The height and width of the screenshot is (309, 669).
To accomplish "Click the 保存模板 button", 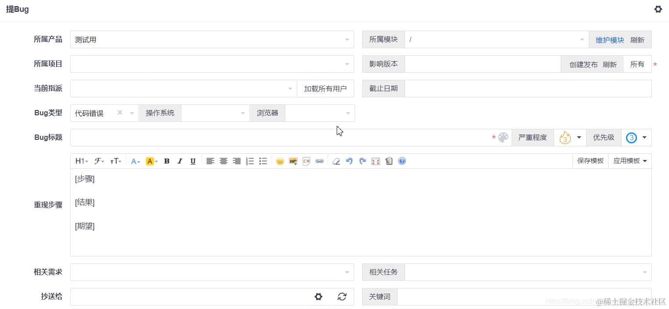I will click(x=591, y=161).
